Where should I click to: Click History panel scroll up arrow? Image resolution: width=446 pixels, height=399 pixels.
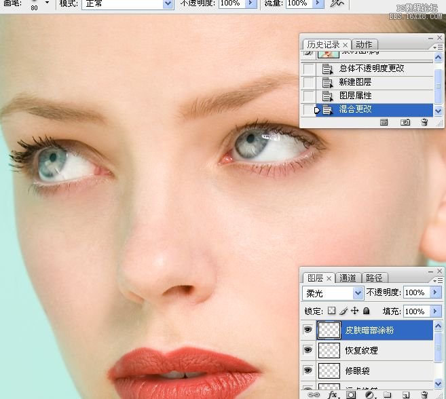[438, 58]
